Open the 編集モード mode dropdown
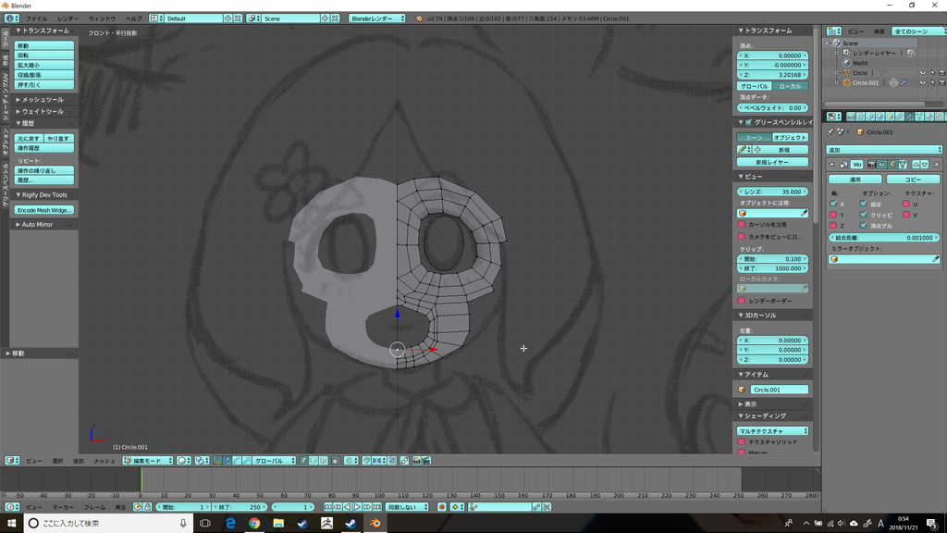Image resolution: width=947 pixels, height=533 pixels. tap(148, 461)
